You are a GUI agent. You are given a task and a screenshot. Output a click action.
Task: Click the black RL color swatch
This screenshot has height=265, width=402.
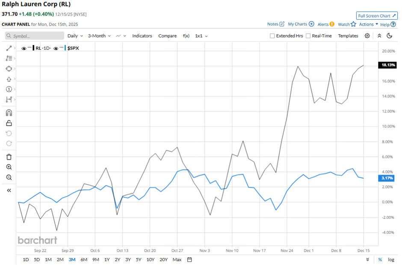click(34, 48)
